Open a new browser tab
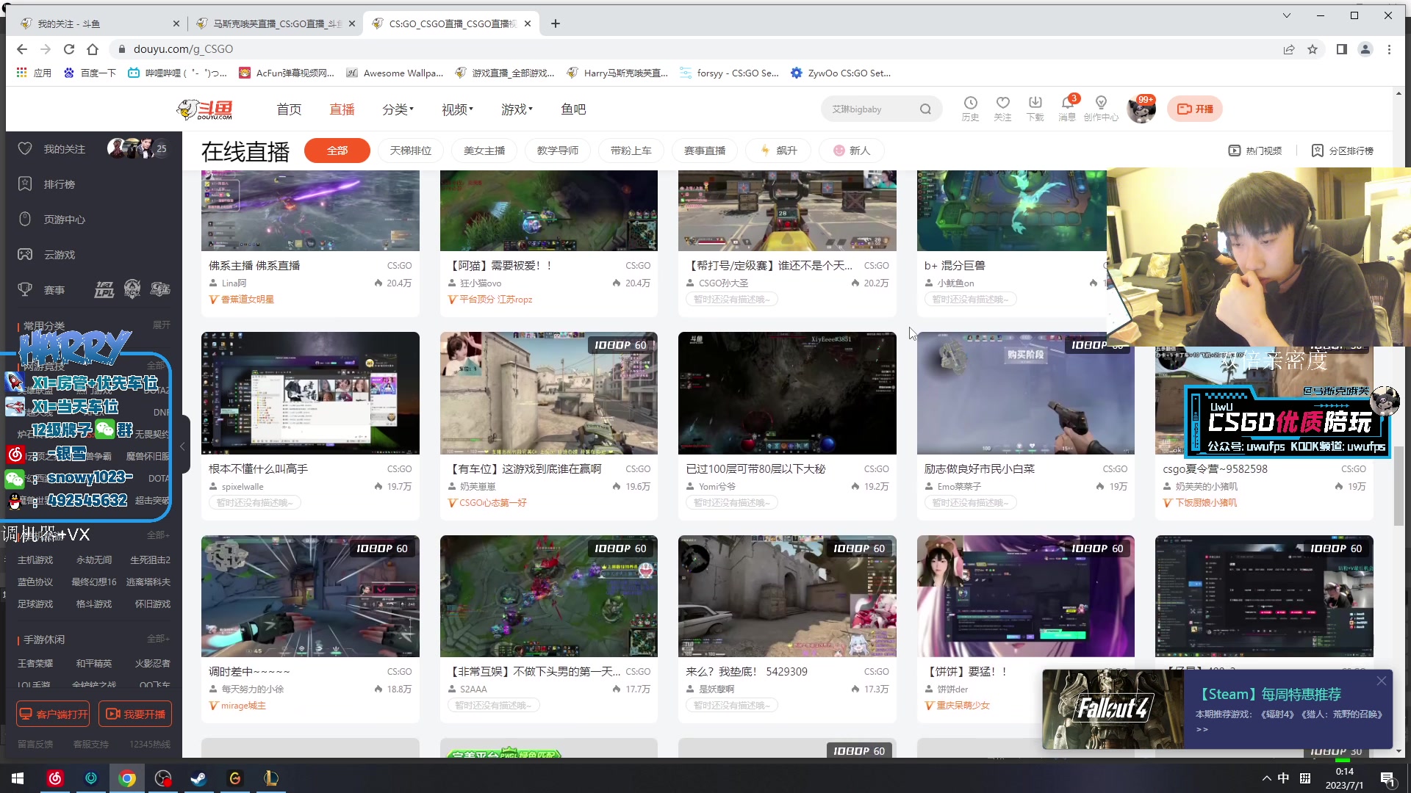 point(556,23)
